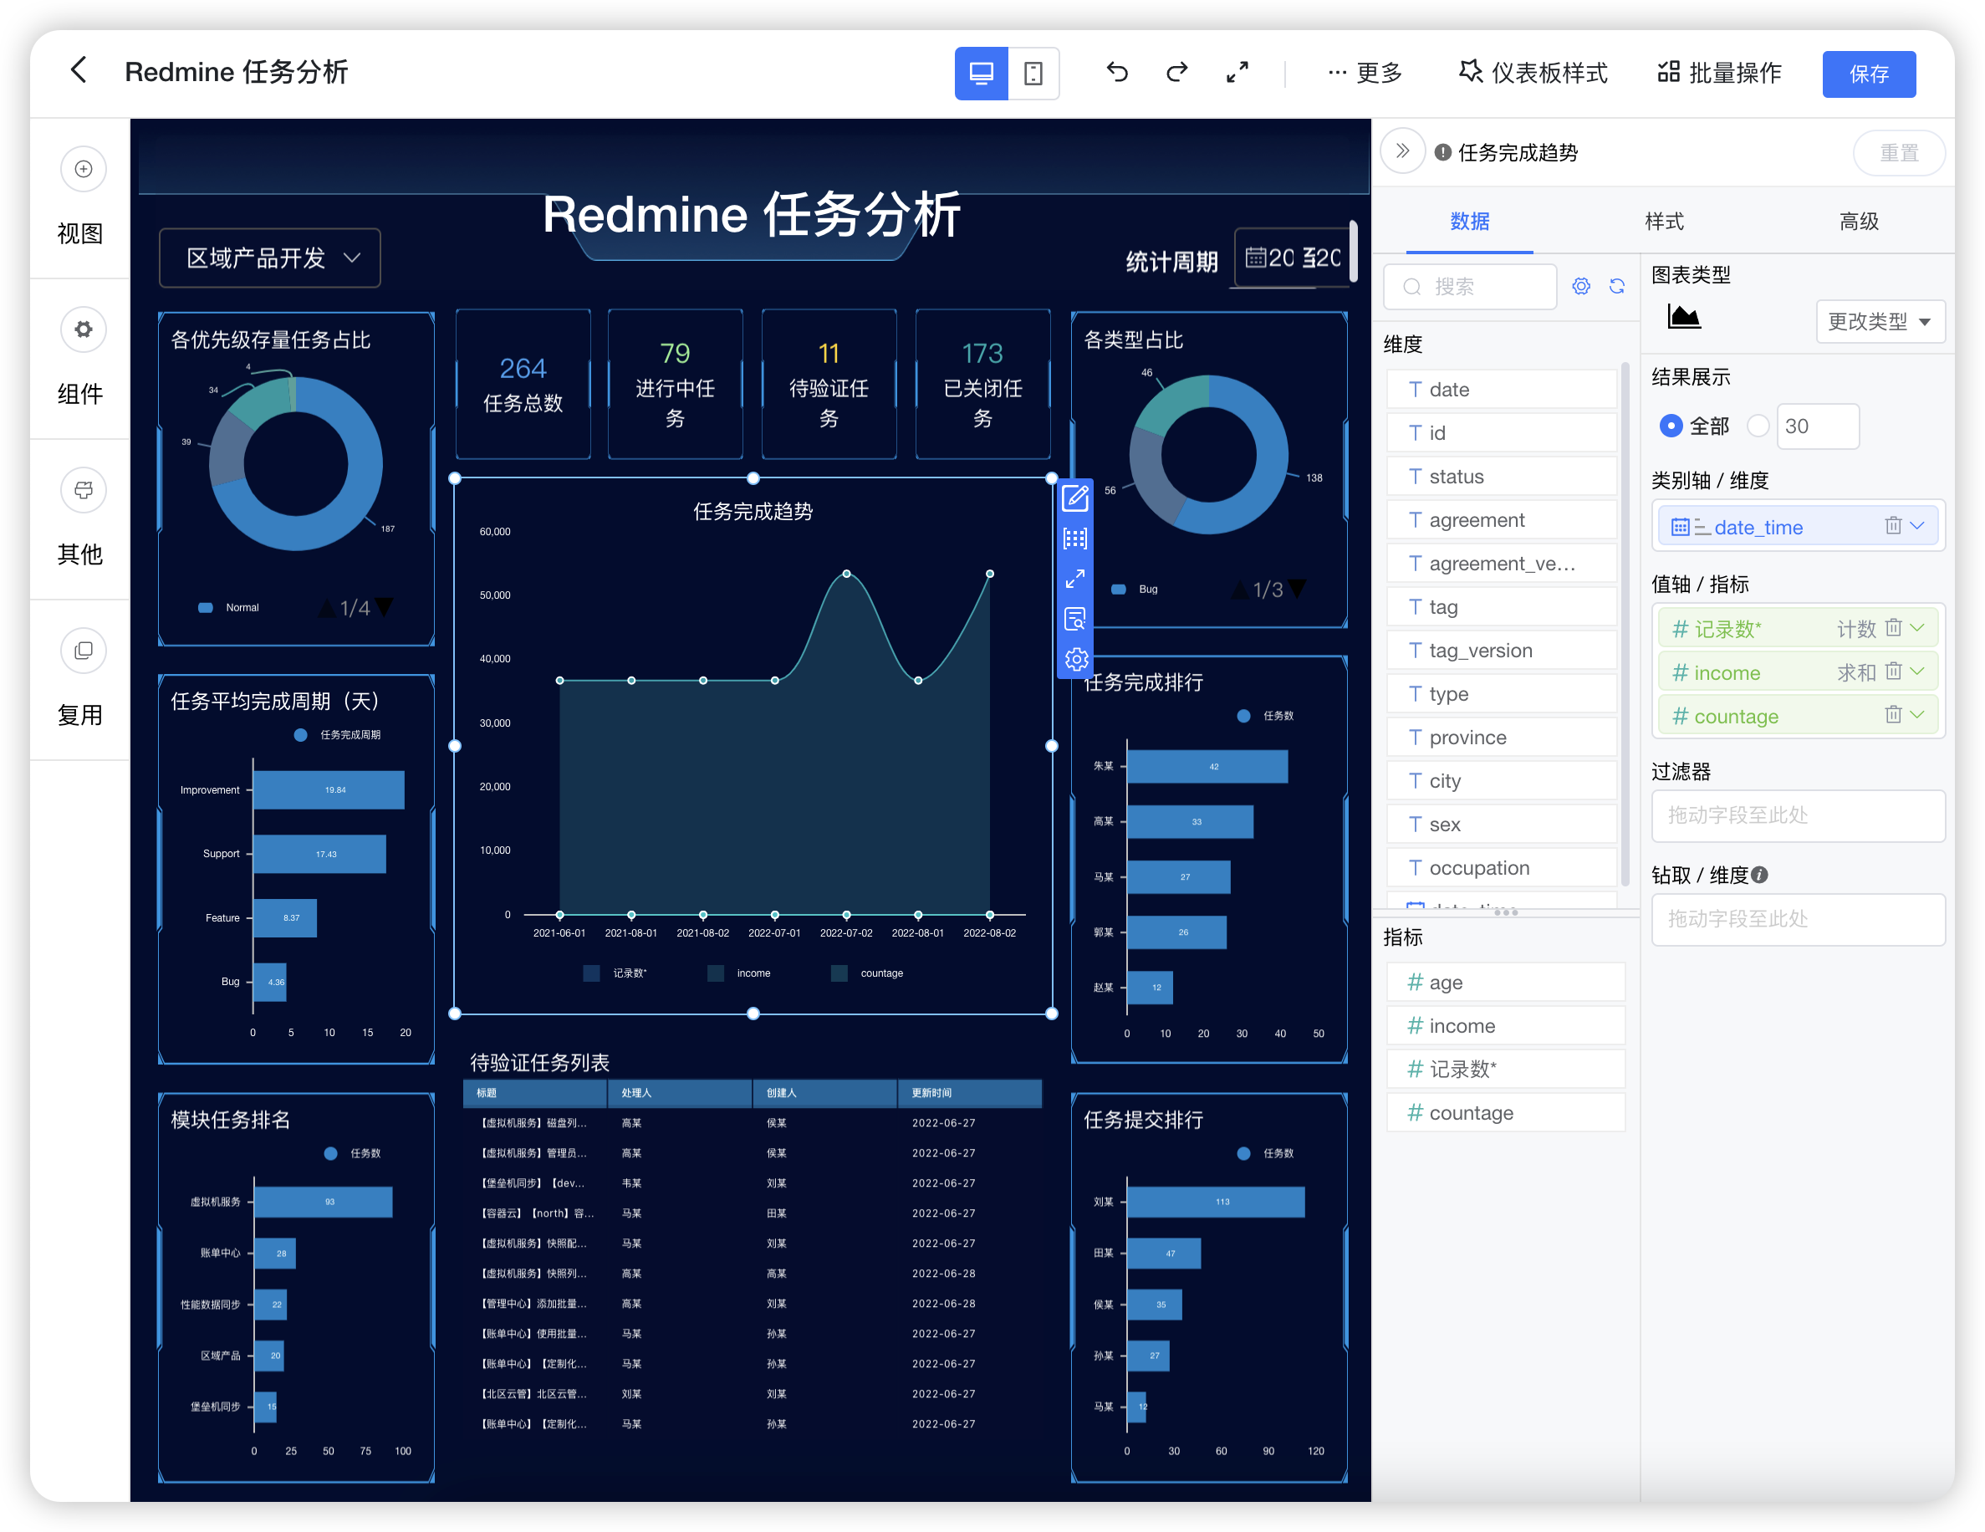The width and height of the screenshot is (1985, 1532).
Task: Open field settings gear icon
Action: pyautogui.click(x=1581, y=286)
